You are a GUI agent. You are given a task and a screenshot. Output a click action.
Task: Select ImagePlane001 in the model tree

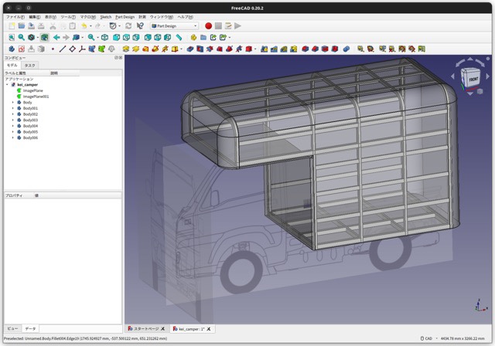36,97
